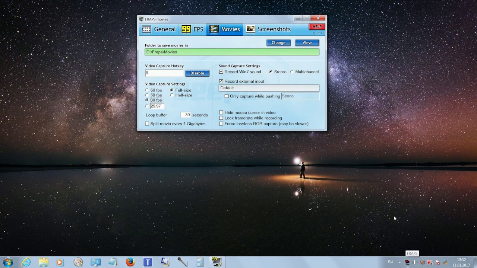Open the Screenshots tab

point(268,29)
